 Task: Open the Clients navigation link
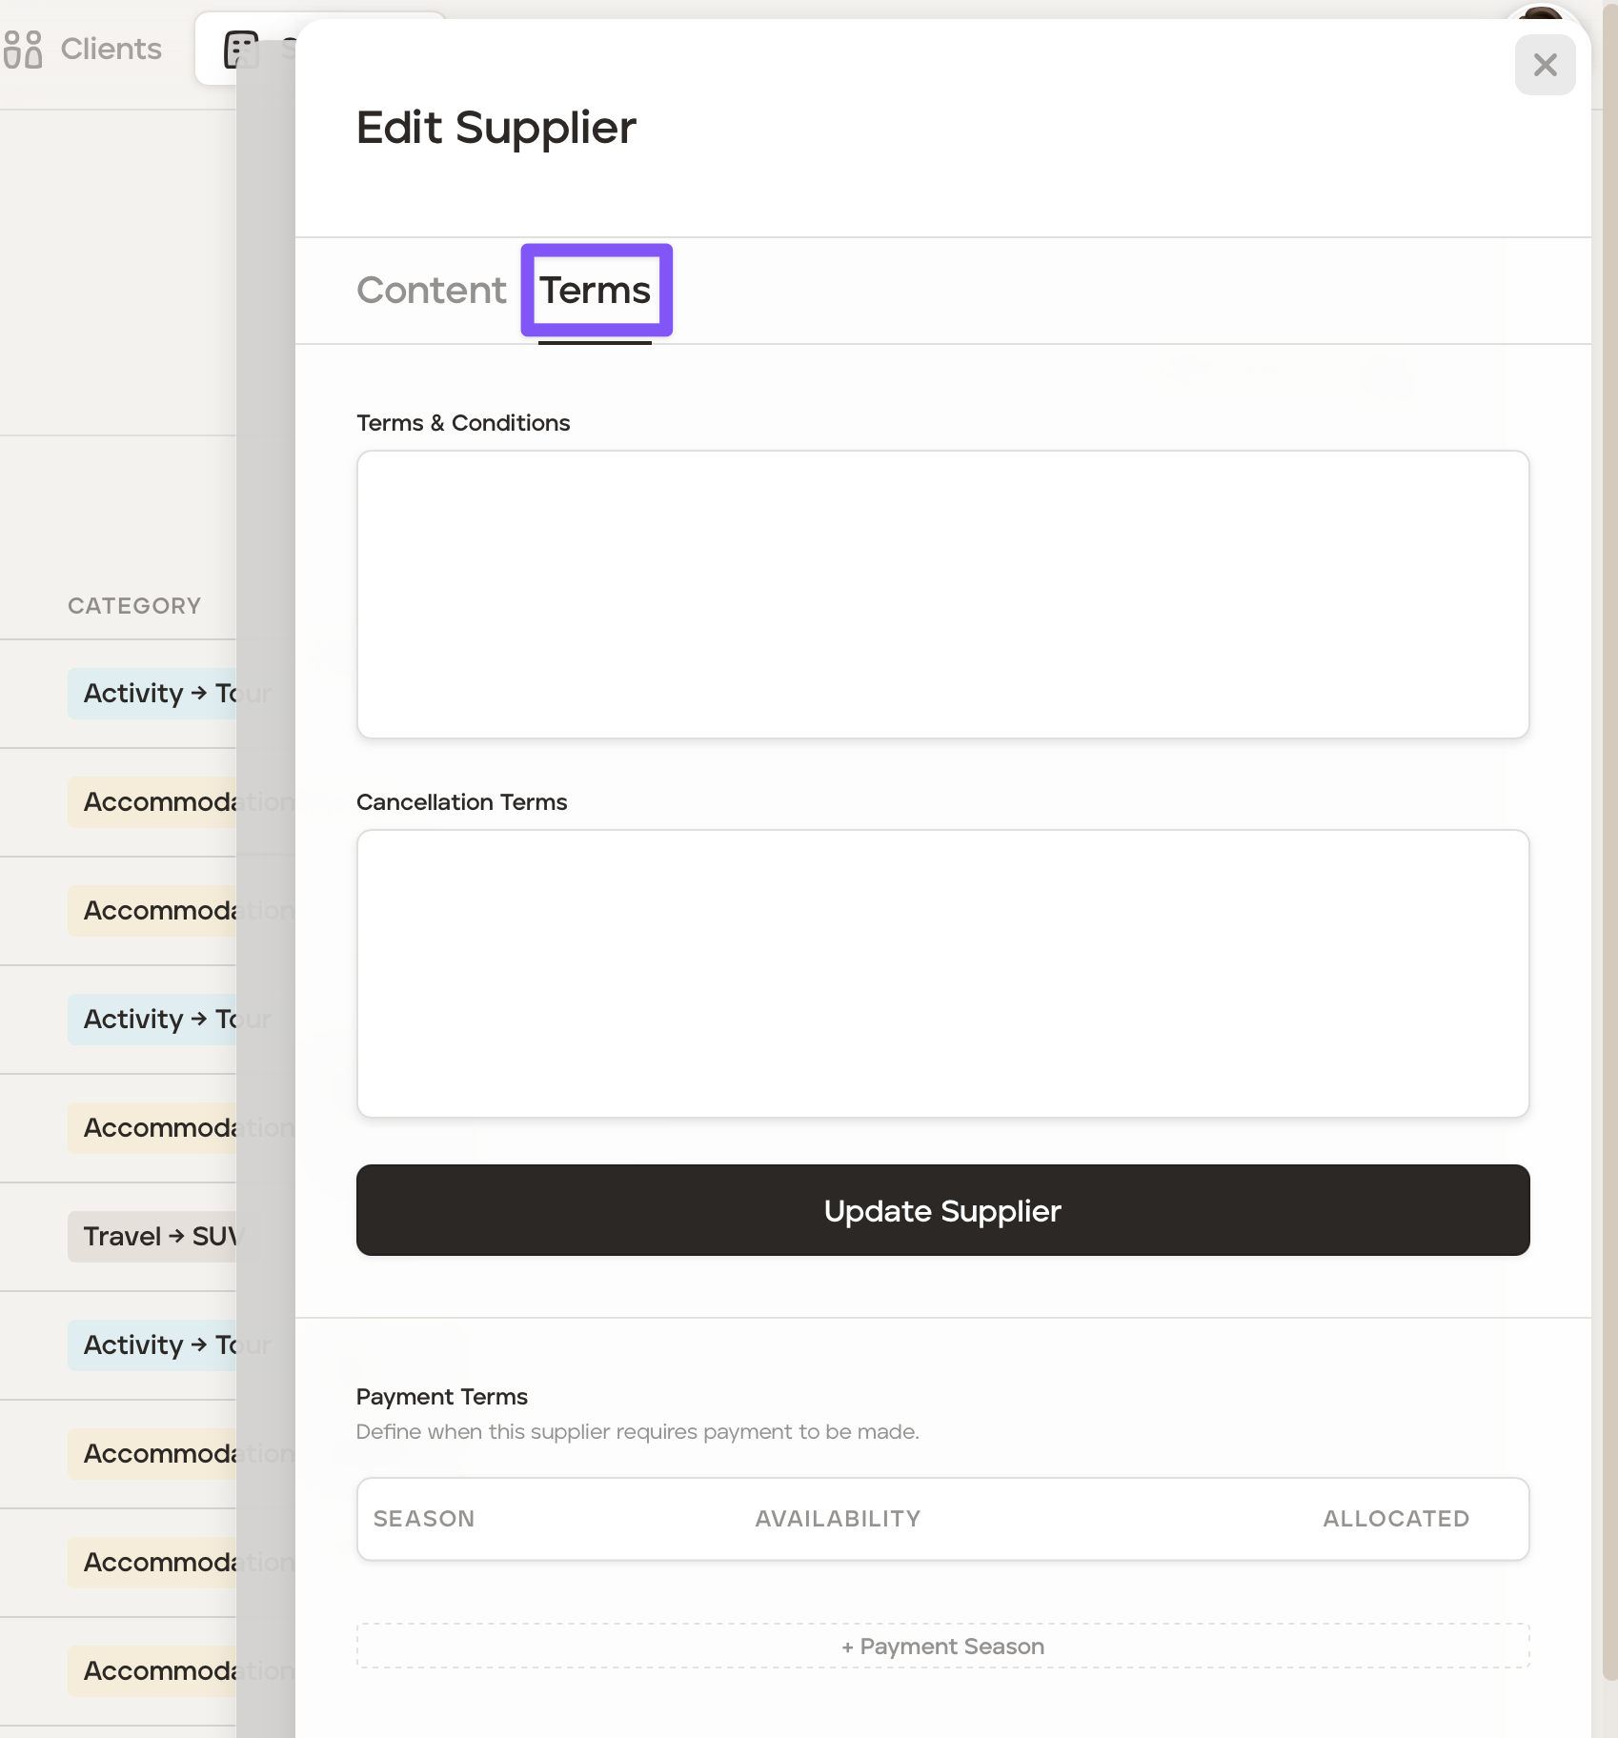[111, 50]
